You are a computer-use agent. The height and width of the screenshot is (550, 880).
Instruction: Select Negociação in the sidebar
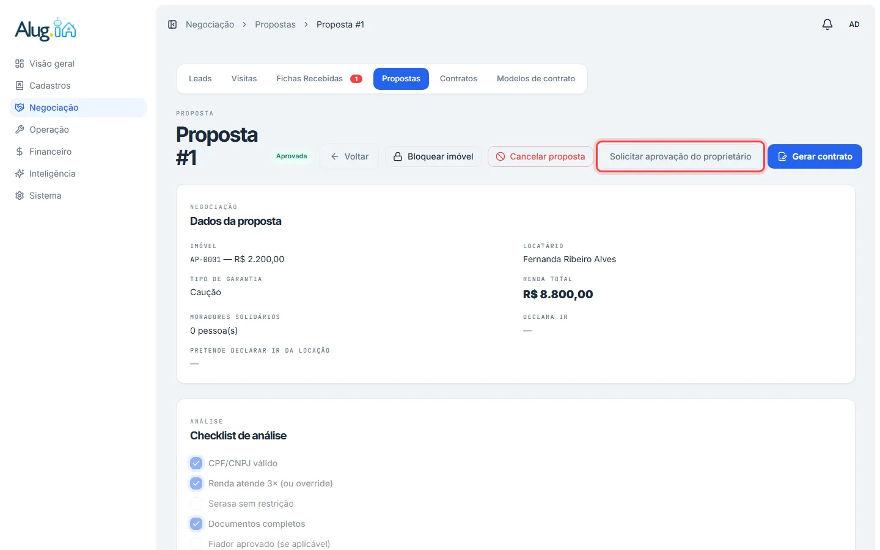pyautogui.click(x=78, y=108)
